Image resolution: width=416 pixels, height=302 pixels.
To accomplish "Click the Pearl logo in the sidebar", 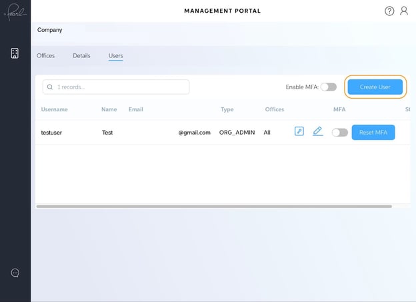I will point(15,13).
